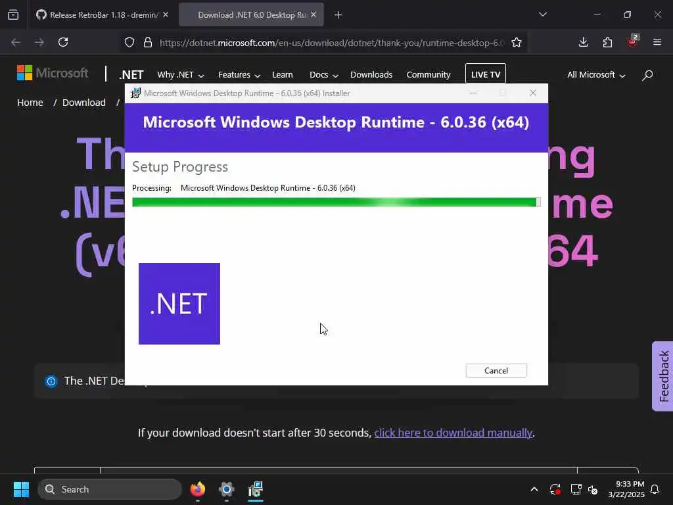
Task: Open the Windows Start menu
Action: [x=21, y=489]
